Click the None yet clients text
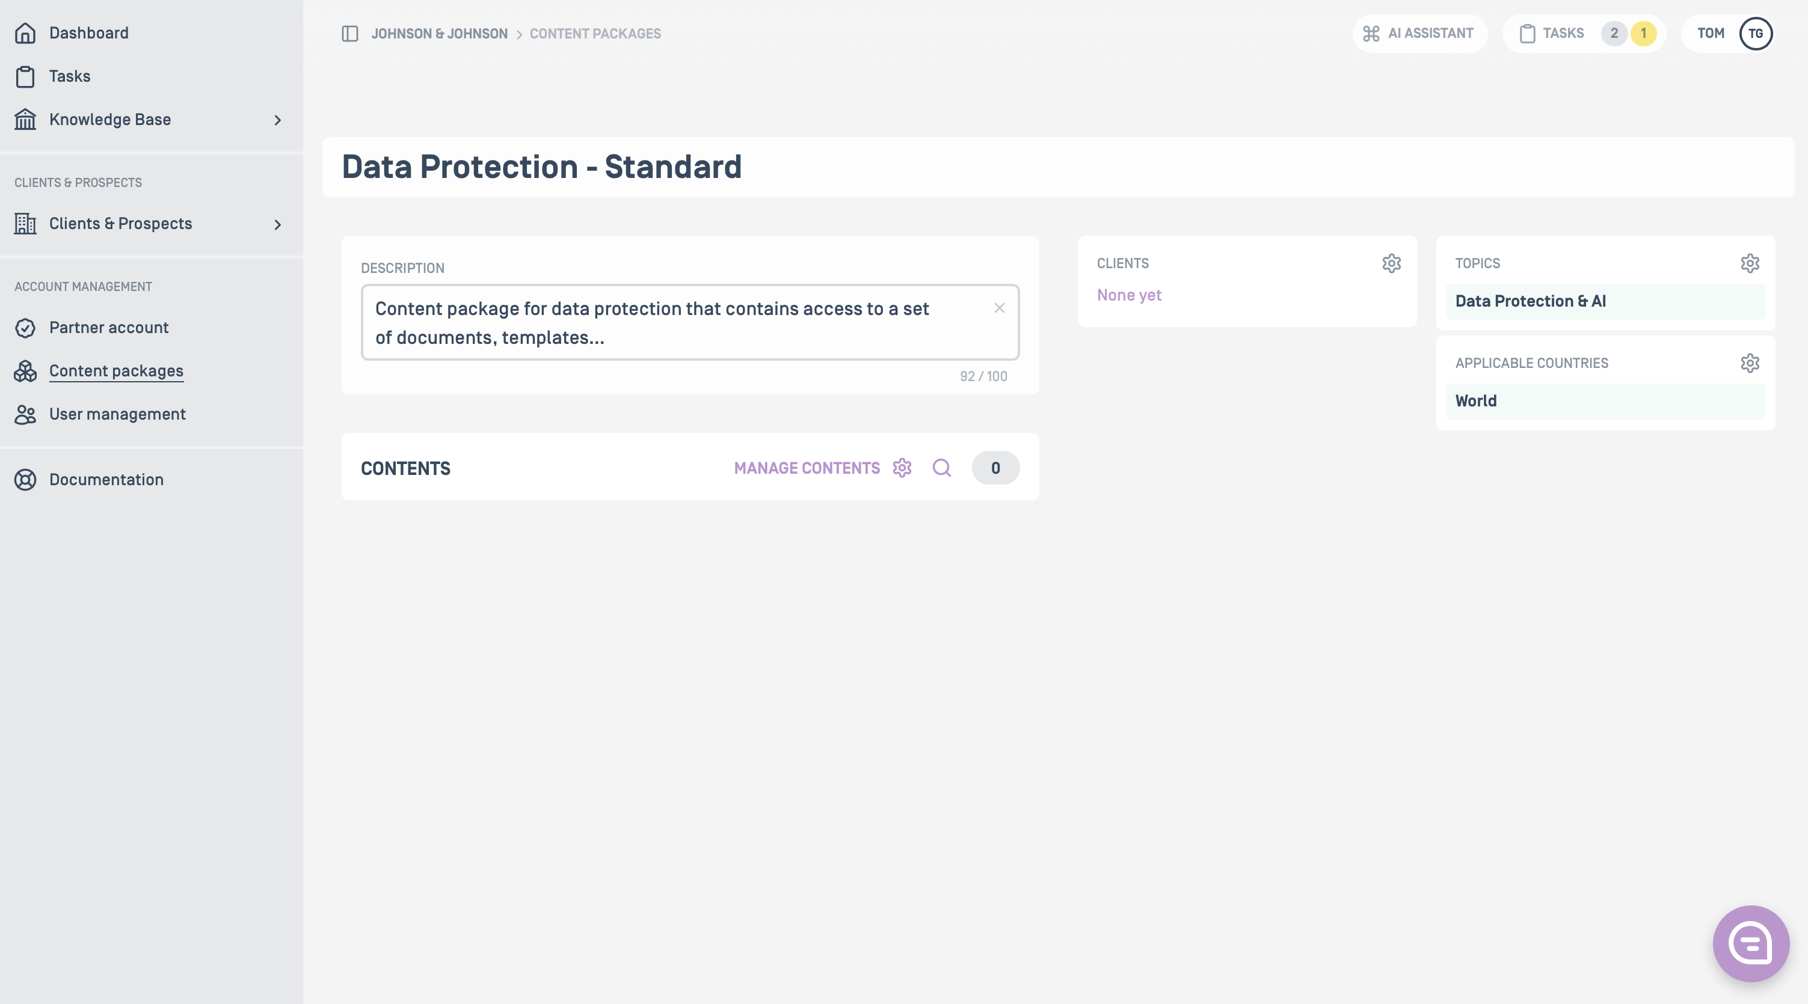 tap(1130, 295)
